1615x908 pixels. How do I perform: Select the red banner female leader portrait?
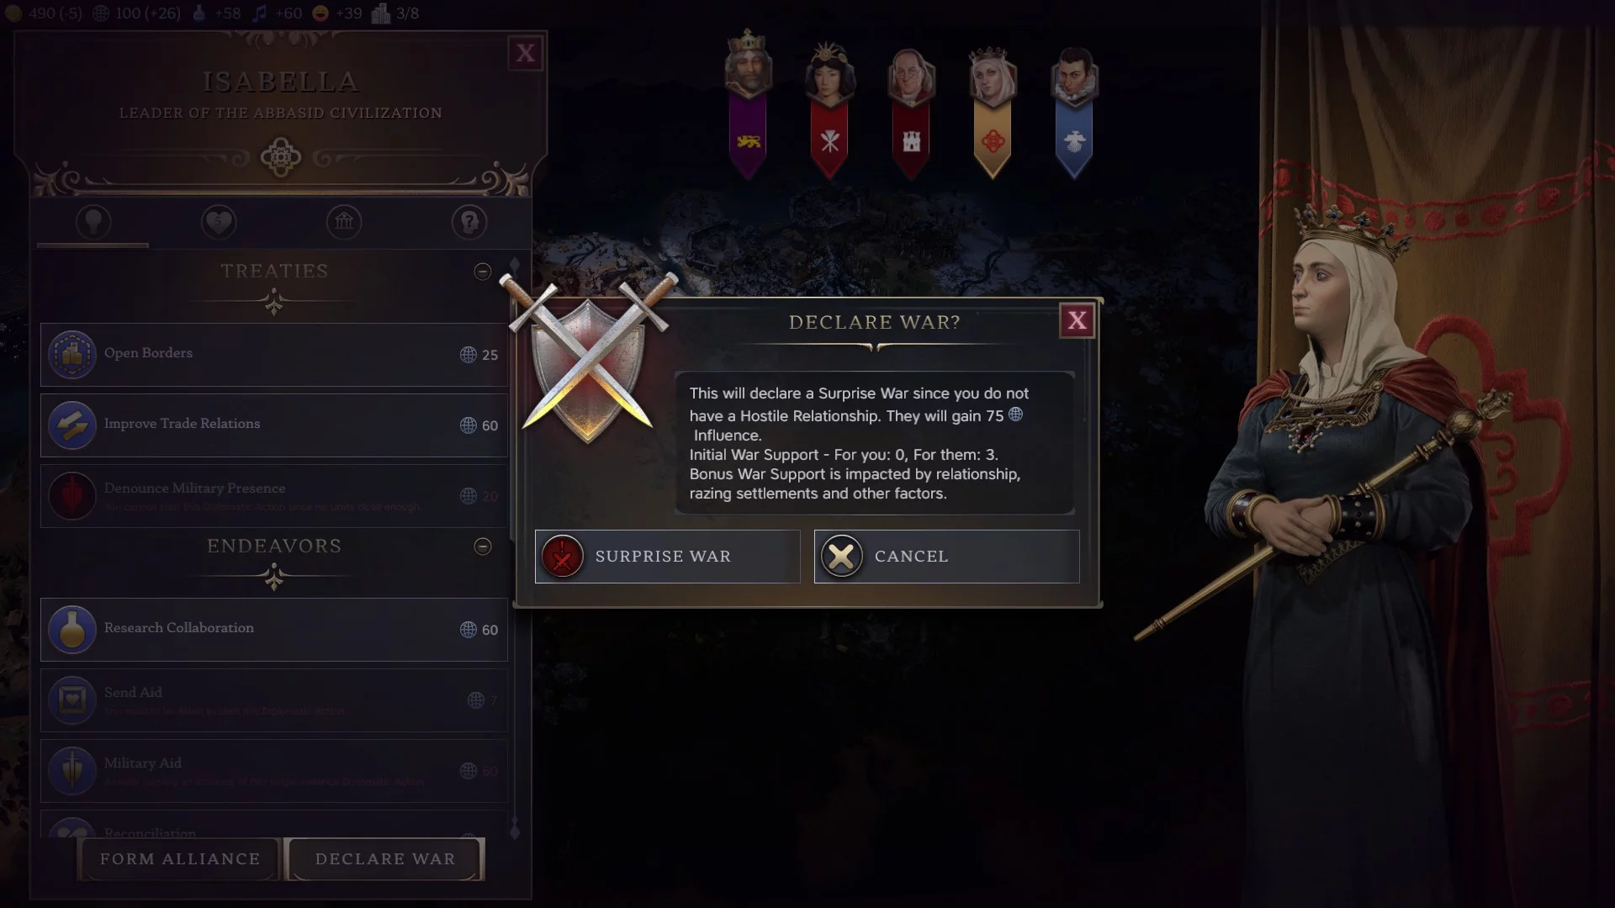pyautogui.click(x=829, y=109)
